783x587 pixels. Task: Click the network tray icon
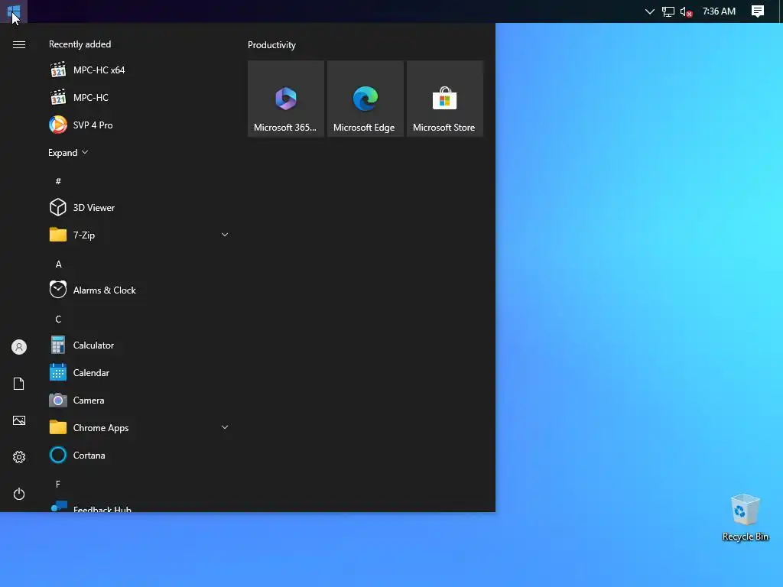tap(668, 11)
